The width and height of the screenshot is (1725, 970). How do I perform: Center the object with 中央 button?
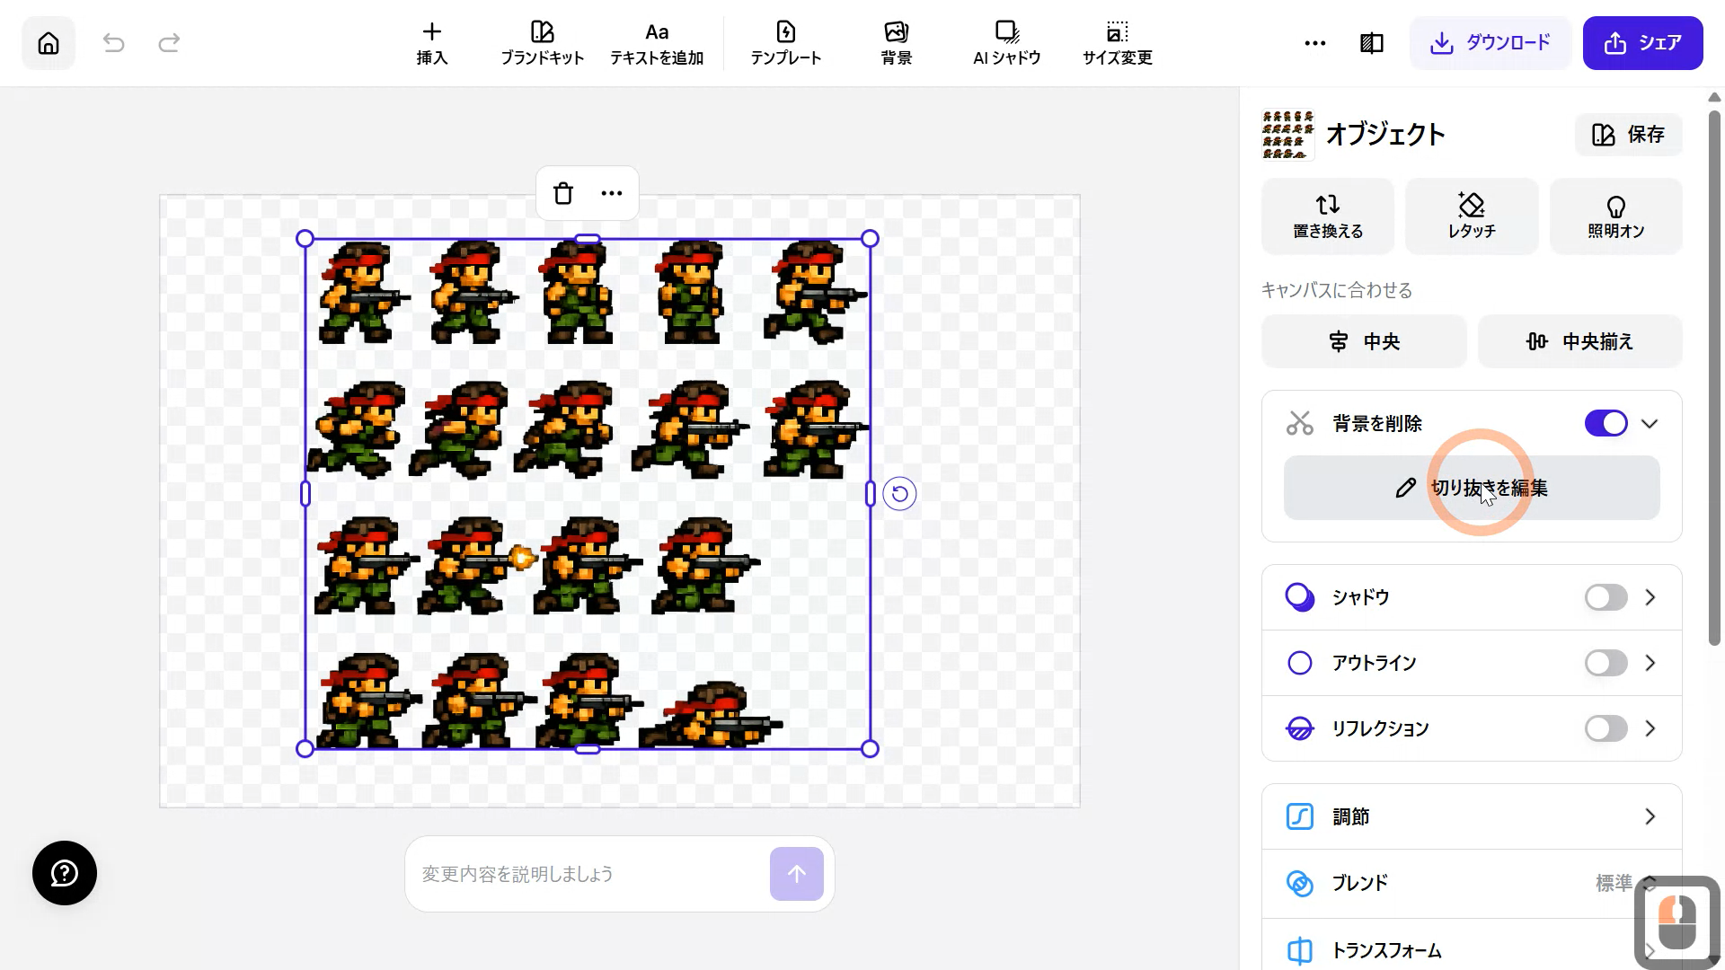pyautogui.click(x=1364, y=341)
